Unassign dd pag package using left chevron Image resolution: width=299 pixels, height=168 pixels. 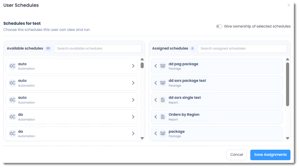point(155,66)
